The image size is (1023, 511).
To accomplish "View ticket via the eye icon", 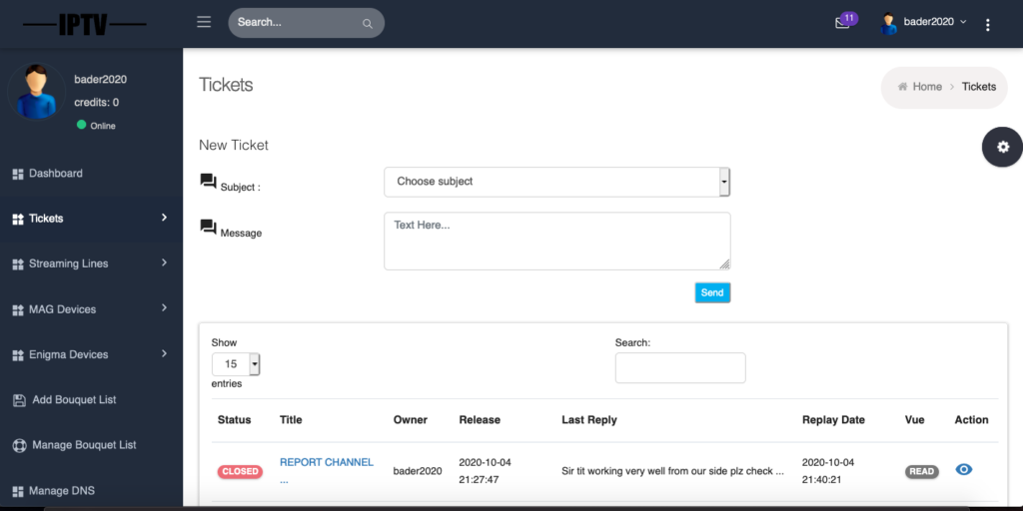I will (x=964, y=469).
